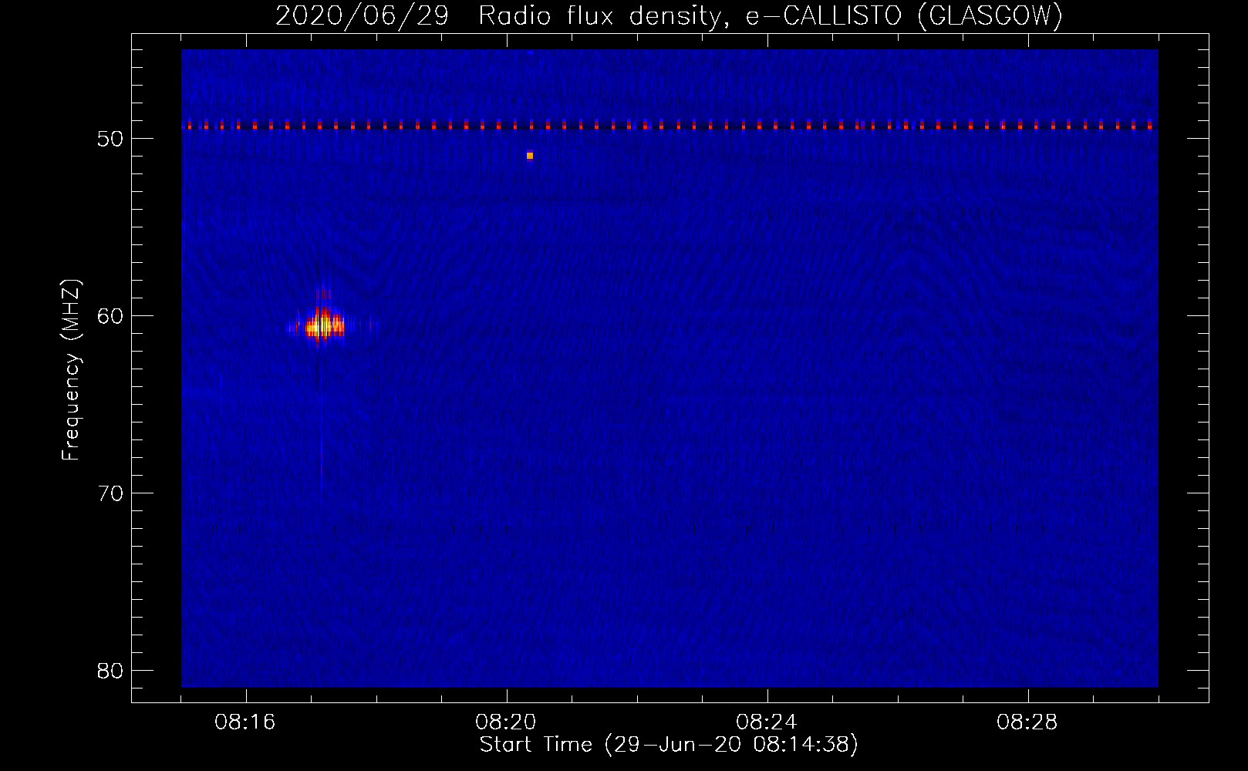Click the 08:20 time tick label
Image resolution: width=1248 pixels, height=771 pixels.
pyautogui.click(x=506, y=722)
